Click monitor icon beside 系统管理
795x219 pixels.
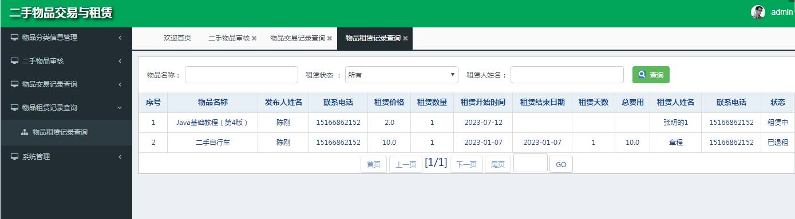(x=14, y=157)
